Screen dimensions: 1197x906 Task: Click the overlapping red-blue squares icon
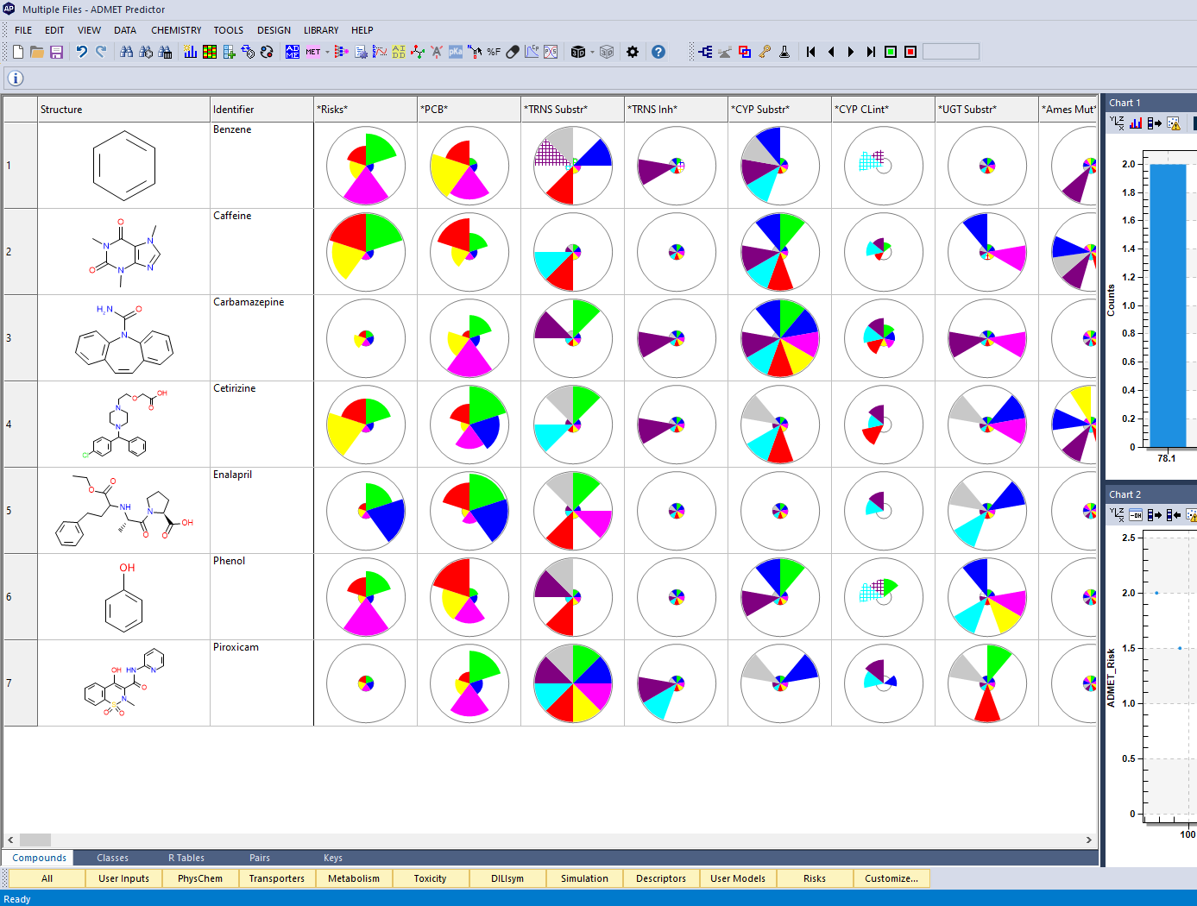(x=745, y=52)
